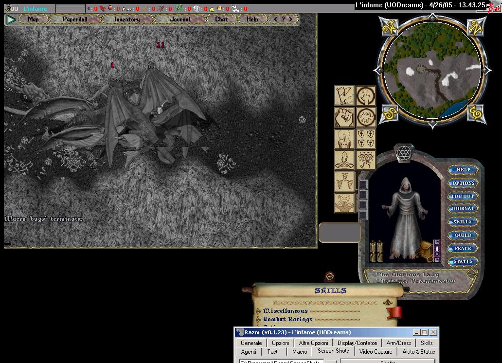
Task: Open the Chat menu item
Action: (221, 19)
